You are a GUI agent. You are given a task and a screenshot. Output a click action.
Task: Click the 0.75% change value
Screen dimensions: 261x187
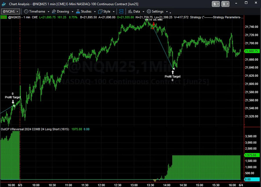coord(73,17)
